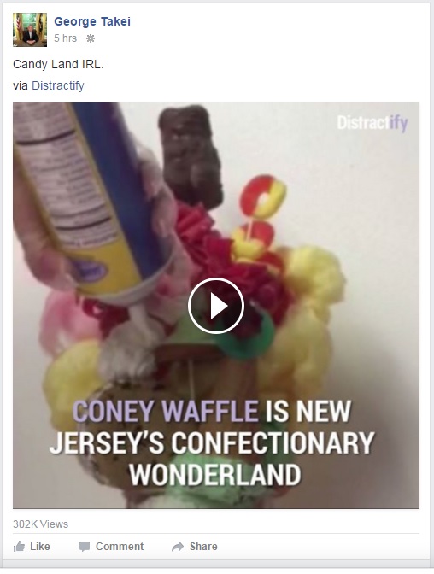Click the speech bubble Comment icon
This screenshot has width=434, height=574.
click(85, 547)
